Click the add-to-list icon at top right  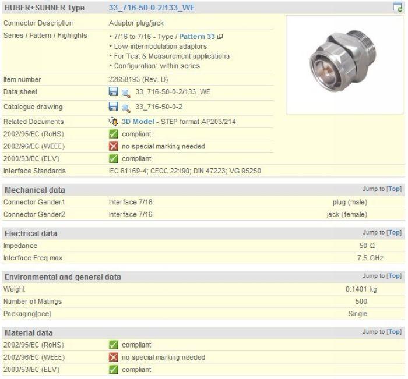(x=398, y=8)
